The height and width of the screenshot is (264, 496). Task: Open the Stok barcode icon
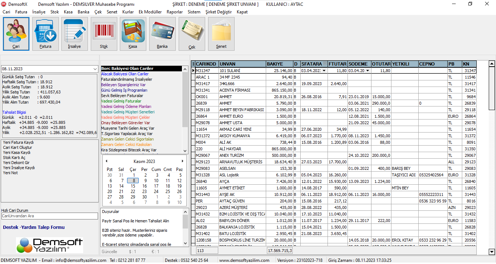tap(104, 34)
